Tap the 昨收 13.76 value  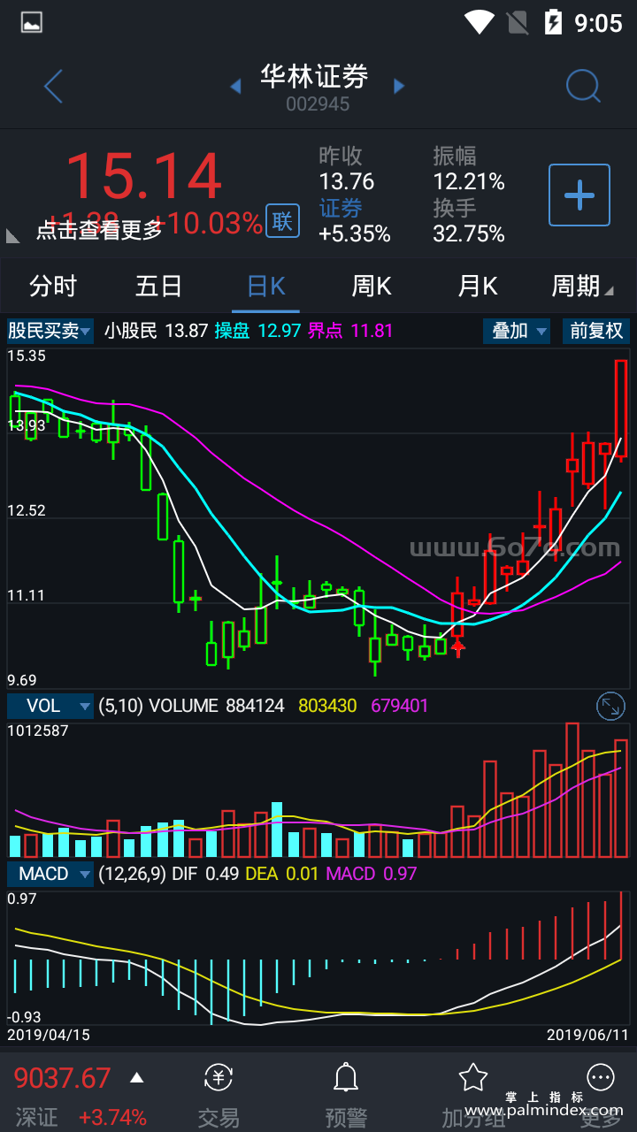click(347, 182)
